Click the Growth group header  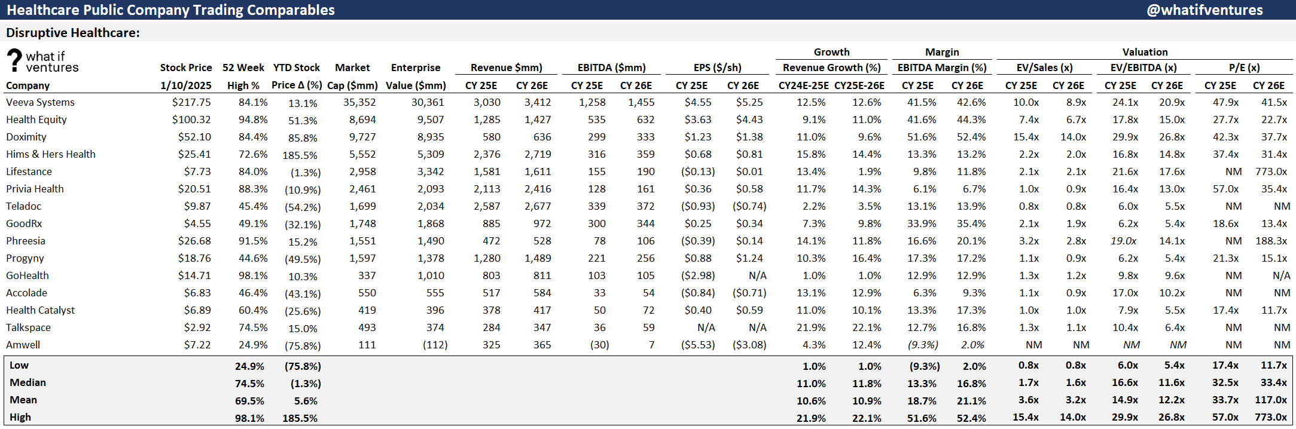tap(831, 52)
